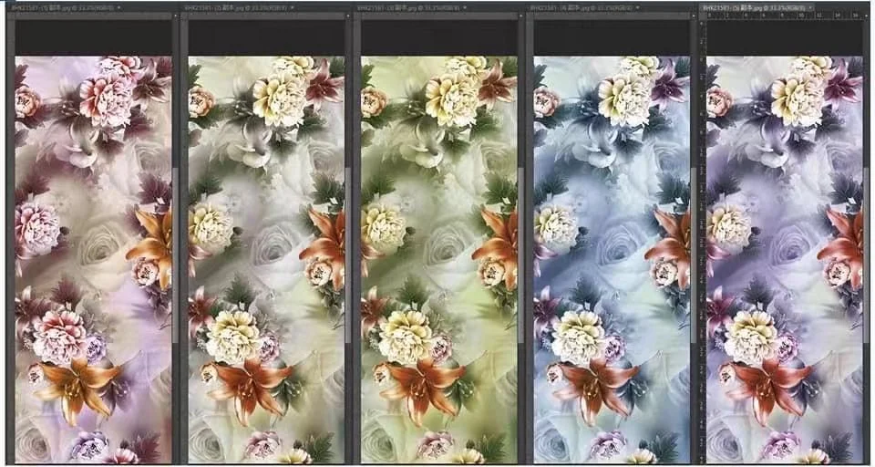875x467 pixels.
Task: Close the blue floral document tab
Action: pyautogui.click(x=638, y=8)
